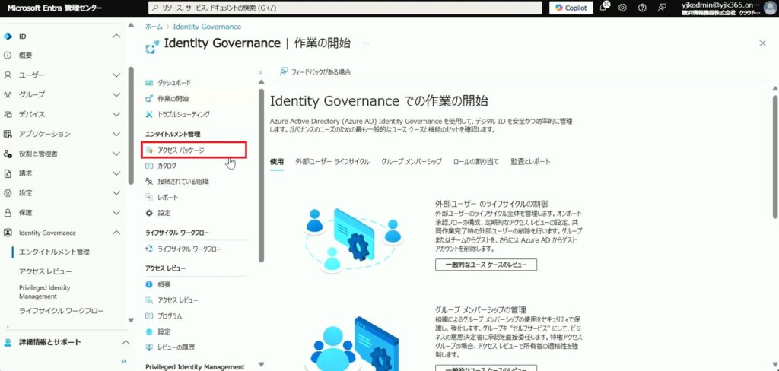Screen dimensions: 779x371
Task: Click the デバイス icon in sidebar
Action: (8, 114)
